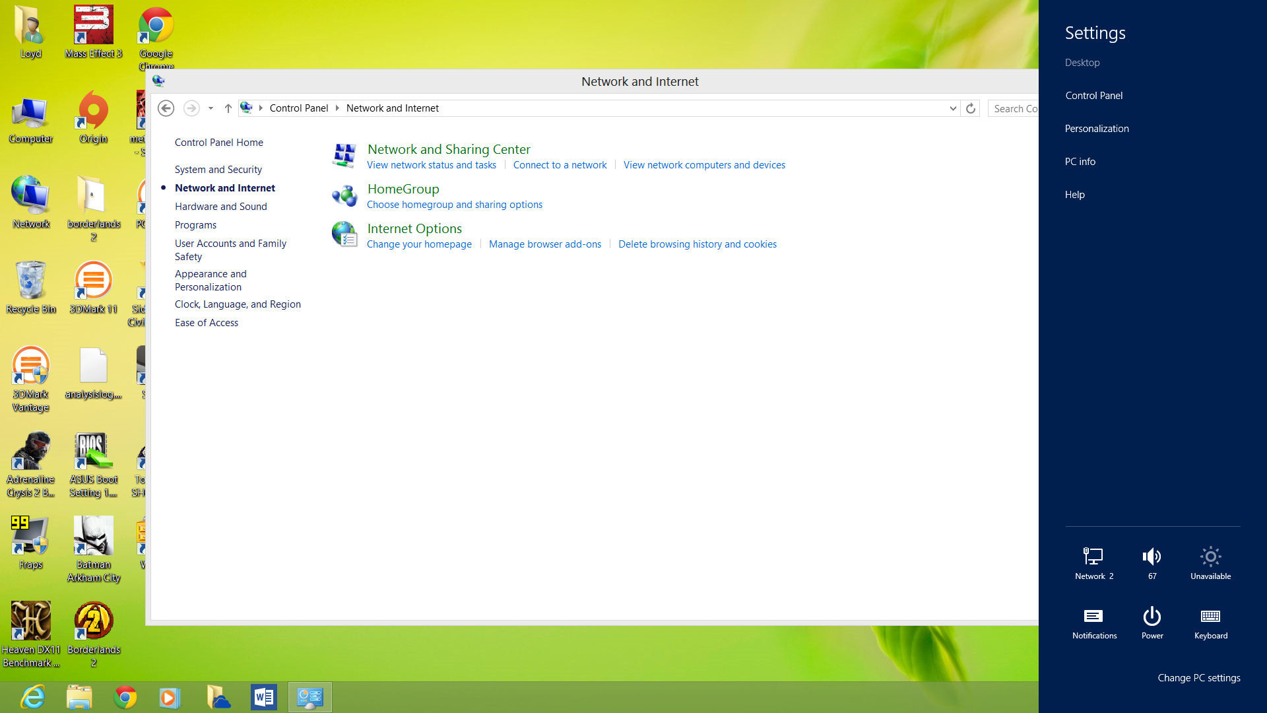Click the HomeGroup spheres icon
The height and width of the screenshot is (713, 1267).
(x=344, y=195)
